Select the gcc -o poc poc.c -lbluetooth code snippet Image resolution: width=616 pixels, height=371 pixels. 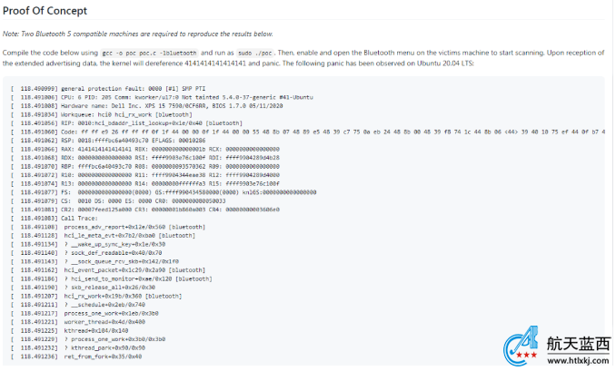pyautogui.click(x=149, y=53)
